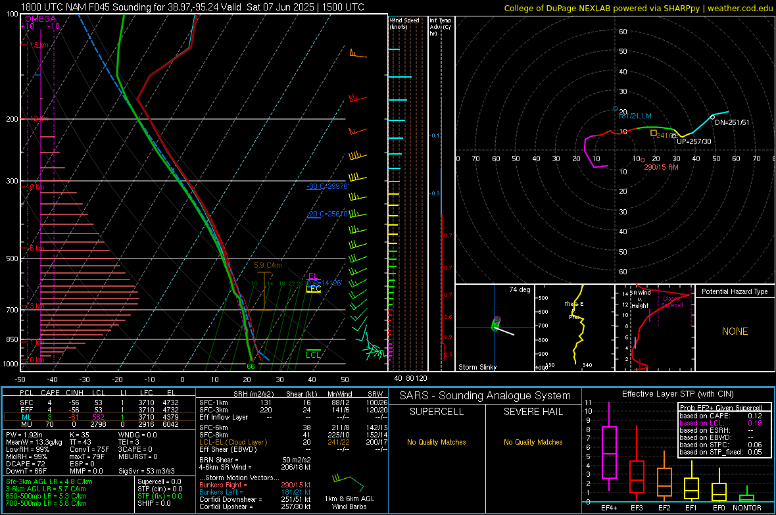Click the '181/21 LM' hodograph label
Viewport: 776px width, 515px height.
click(635, 116)
